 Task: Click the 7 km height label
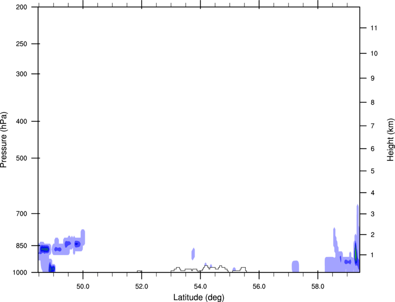(372, 126)
